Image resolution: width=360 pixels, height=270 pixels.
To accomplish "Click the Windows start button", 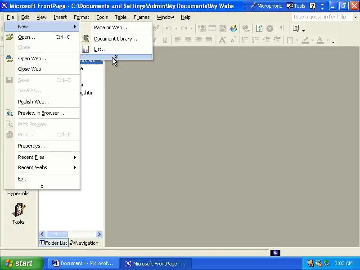I will [x=21, y=263].
